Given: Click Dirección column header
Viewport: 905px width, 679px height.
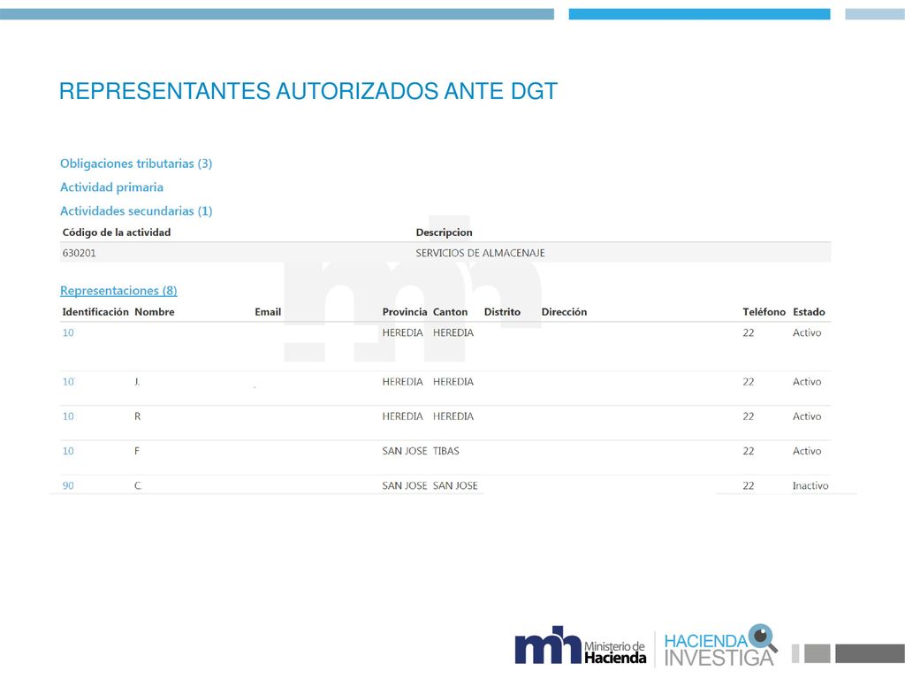Looking at the screenshot, I should 564,312.
